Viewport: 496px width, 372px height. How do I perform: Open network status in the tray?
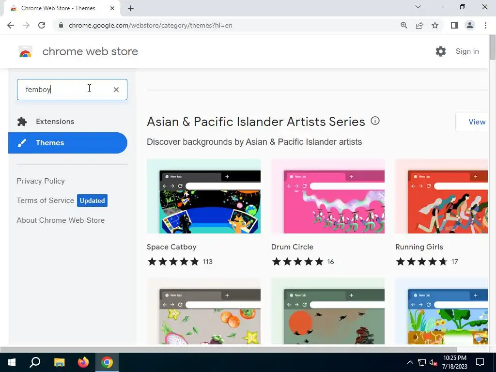(422, 362)
